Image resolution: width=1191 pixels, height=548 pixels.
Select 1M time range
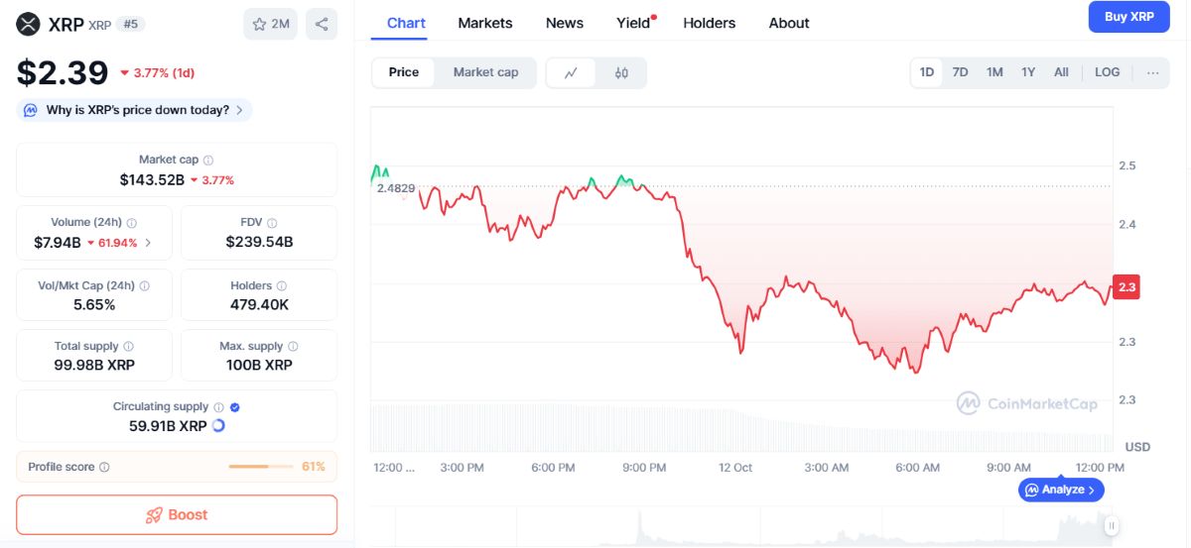(x=994, y=72)
